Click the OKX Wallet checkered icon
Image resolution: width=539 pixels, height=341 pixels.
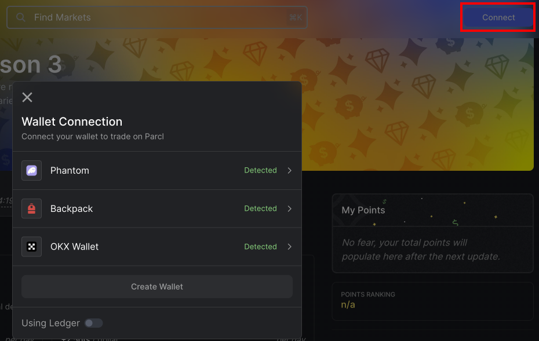tap(32, 247)
